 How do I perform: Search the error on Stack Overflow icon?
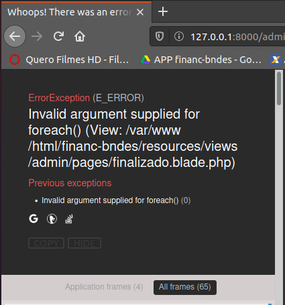coord(69,219)
